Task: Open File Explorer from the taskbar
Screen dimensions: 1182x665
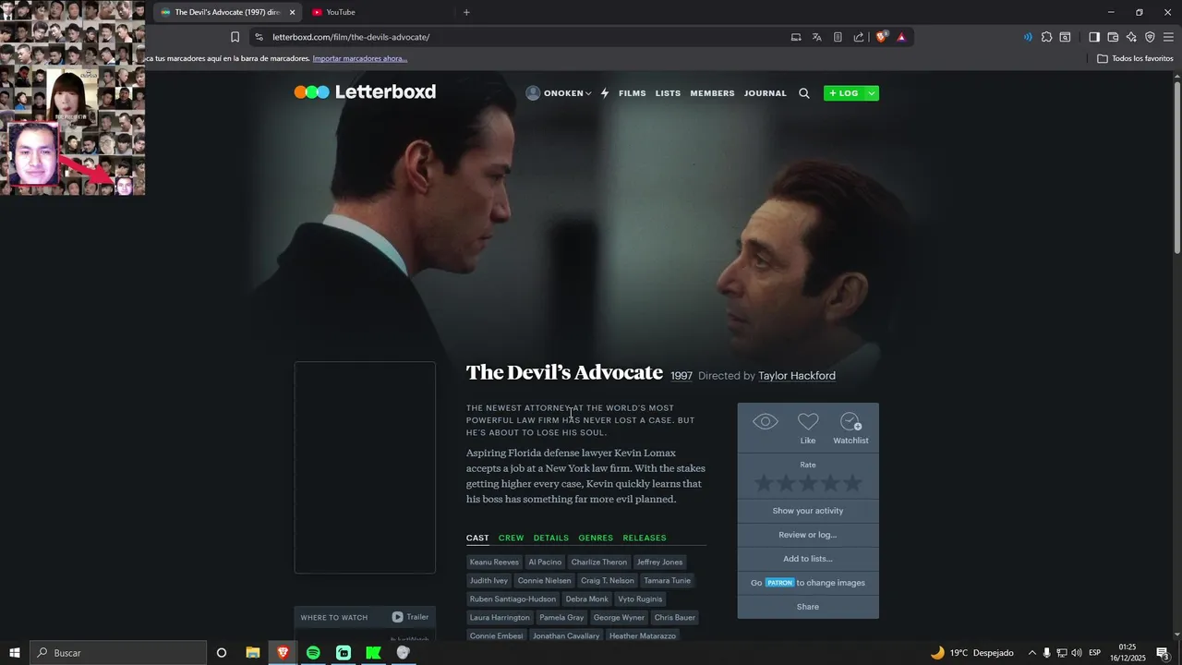Action: [x=252, y=653]
